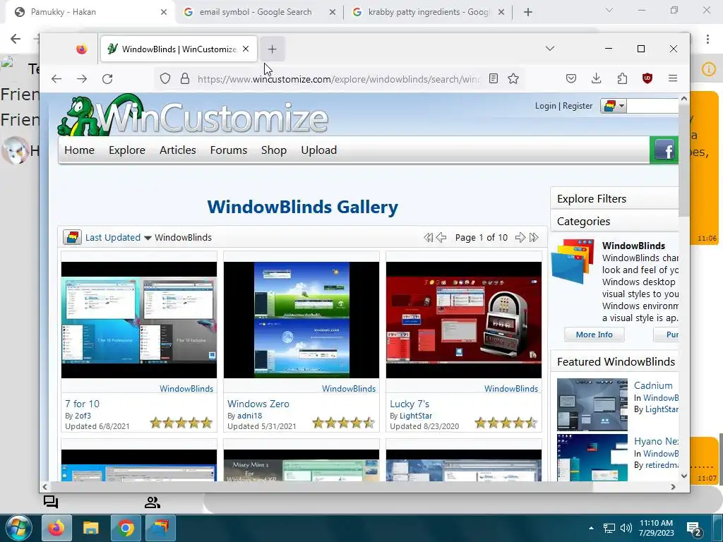This screenshot has width=723, height=542.
Task: Click the Register link
Action: pyautogui.click(x=578, y=106)
